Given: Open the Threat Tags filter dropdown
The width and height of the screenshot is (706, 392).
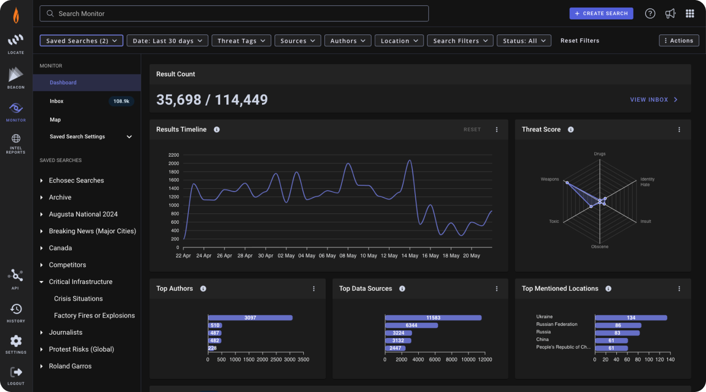Looking at the screenshot, I should pos(241,40).
